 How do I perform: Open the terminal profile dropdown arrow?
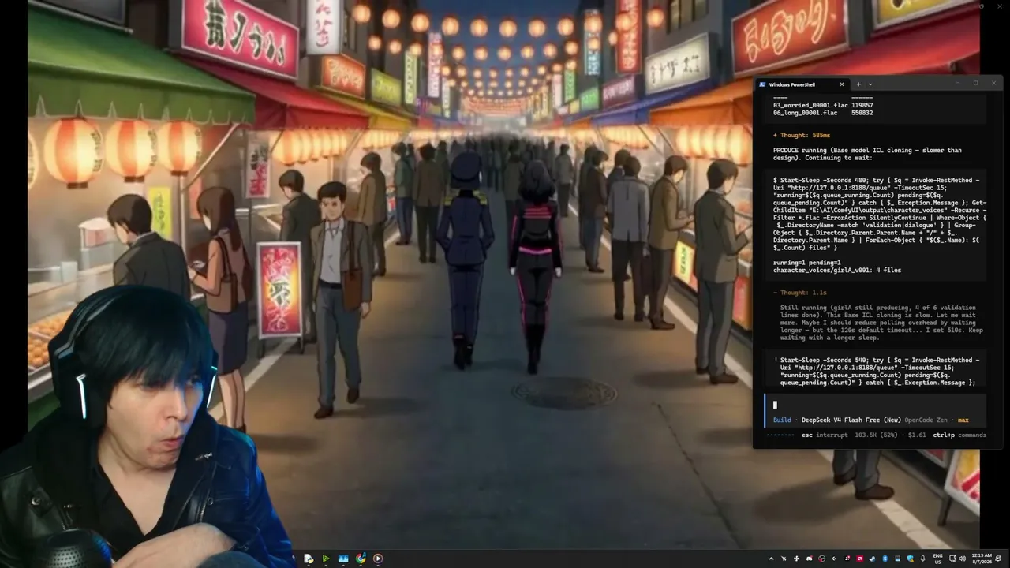[870, 84]
